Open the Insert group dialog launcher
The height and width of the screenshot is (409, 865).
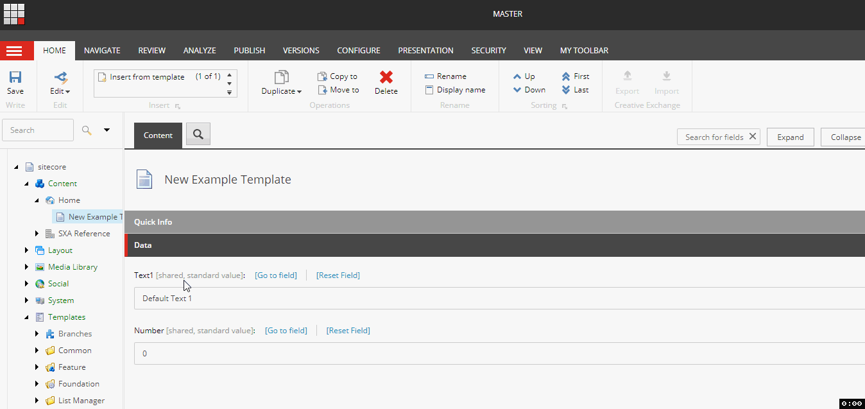pos(178,106)
